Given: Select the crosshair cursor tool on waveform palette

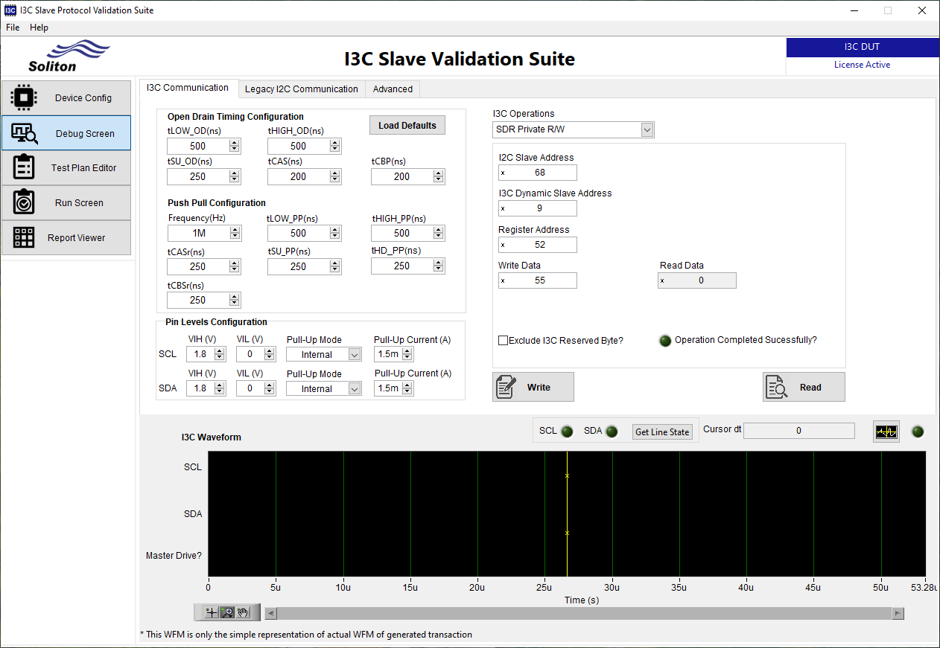Looking at the screenshot, I should (210, 612).
